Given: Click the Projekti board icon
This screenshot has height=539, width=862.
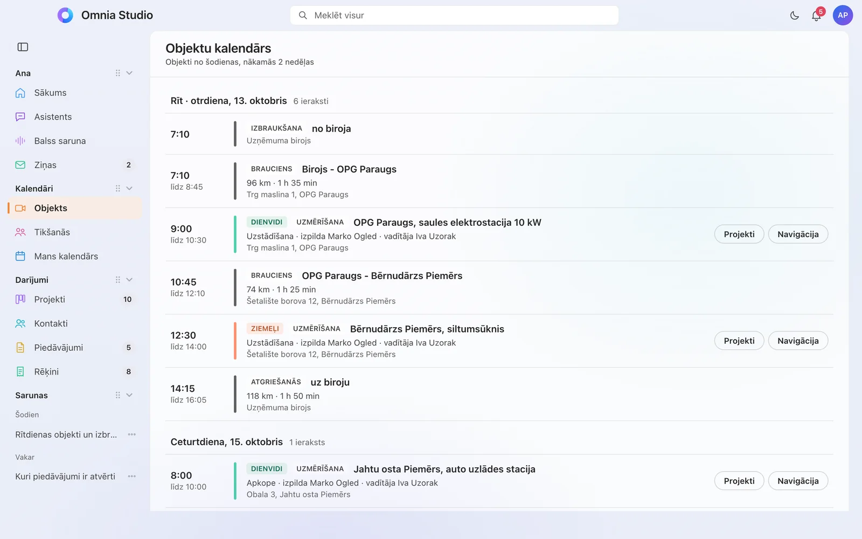Looking at the screenshot, I should [20, 299].
